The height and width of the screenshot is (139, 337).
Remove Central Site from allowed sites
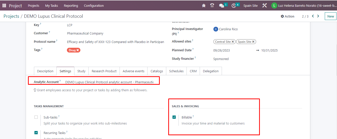[233, 42]
